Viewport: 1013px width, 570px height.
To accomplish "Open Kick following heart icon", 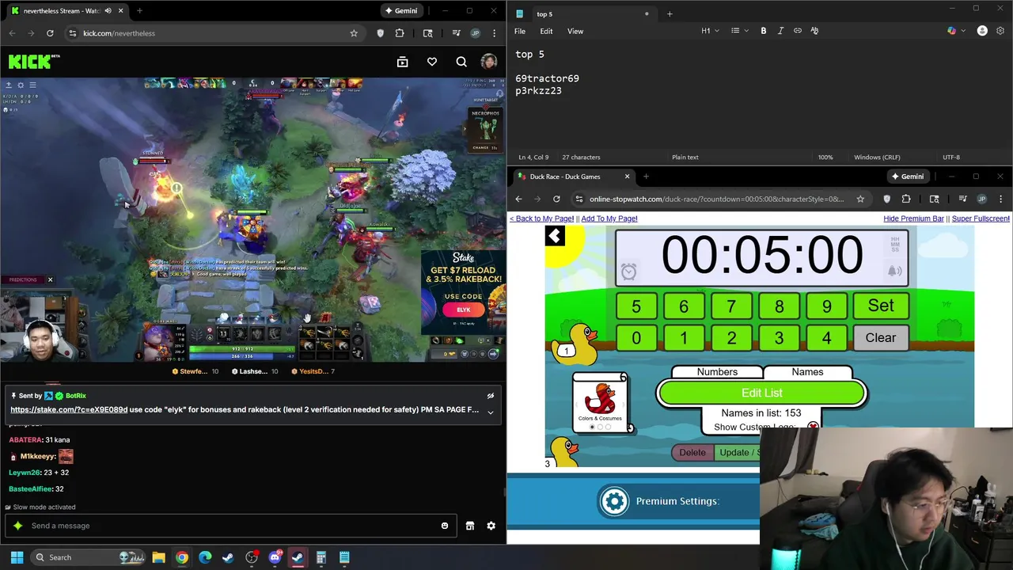I will [x=432, y=62].
